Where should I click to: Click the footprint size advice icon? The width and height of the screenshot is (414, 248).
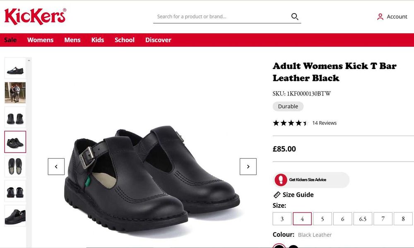(x=281, y=180)
